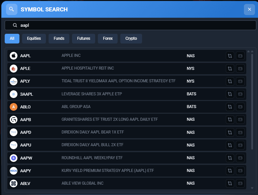Click the compare icon in the AAPY row
Screen dimensions: 258x195
click(230, 171)
